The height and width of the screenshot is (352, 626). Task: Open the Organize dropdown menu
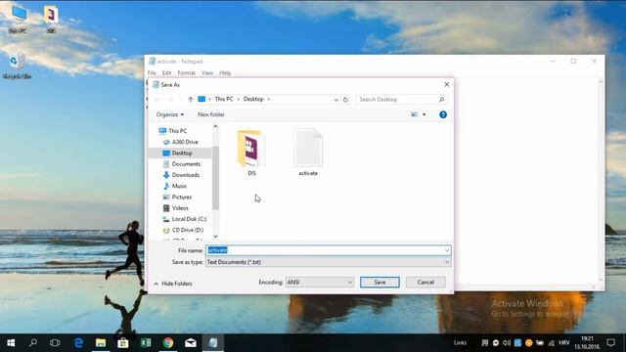tap(169, 114)
